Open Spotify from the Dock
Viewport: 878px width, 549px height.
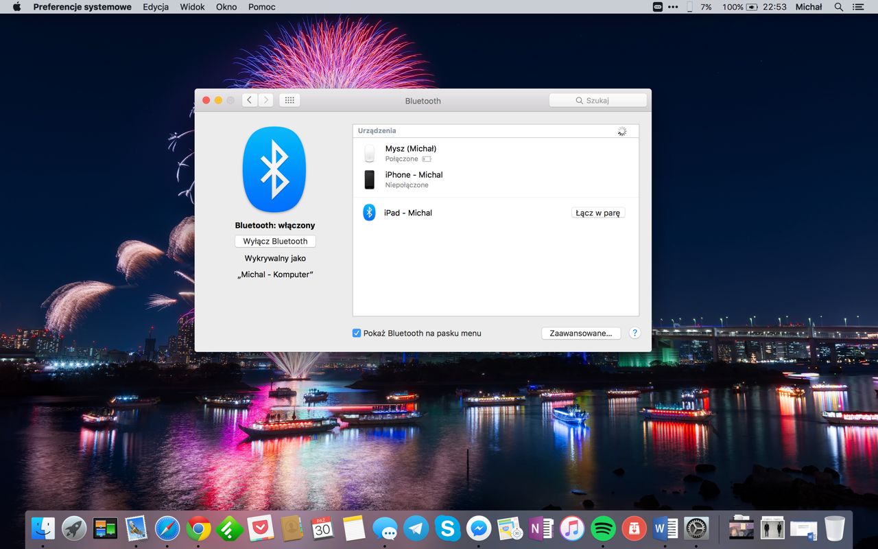pyautogui.click(x=603, y=528)
